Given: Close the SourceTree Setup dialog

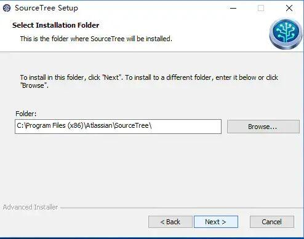Looking at the screenshot, I should click(x=289, y=8).
